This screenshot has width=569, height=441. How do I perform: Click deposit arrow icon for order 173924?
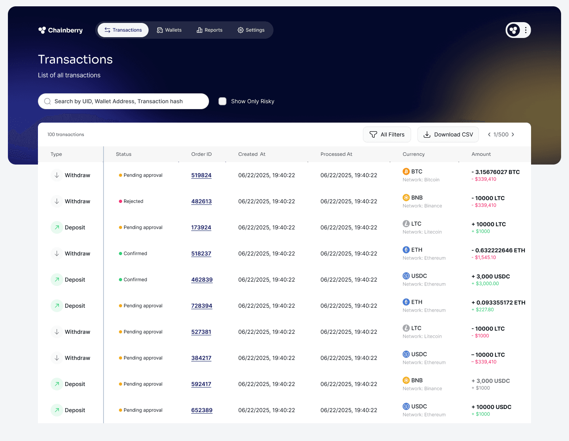coord(57,227)
